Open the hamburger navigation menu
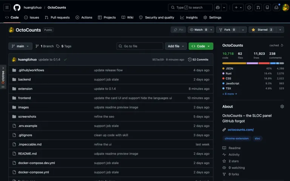This screenshot has width=290, height=181. point(7,8)
